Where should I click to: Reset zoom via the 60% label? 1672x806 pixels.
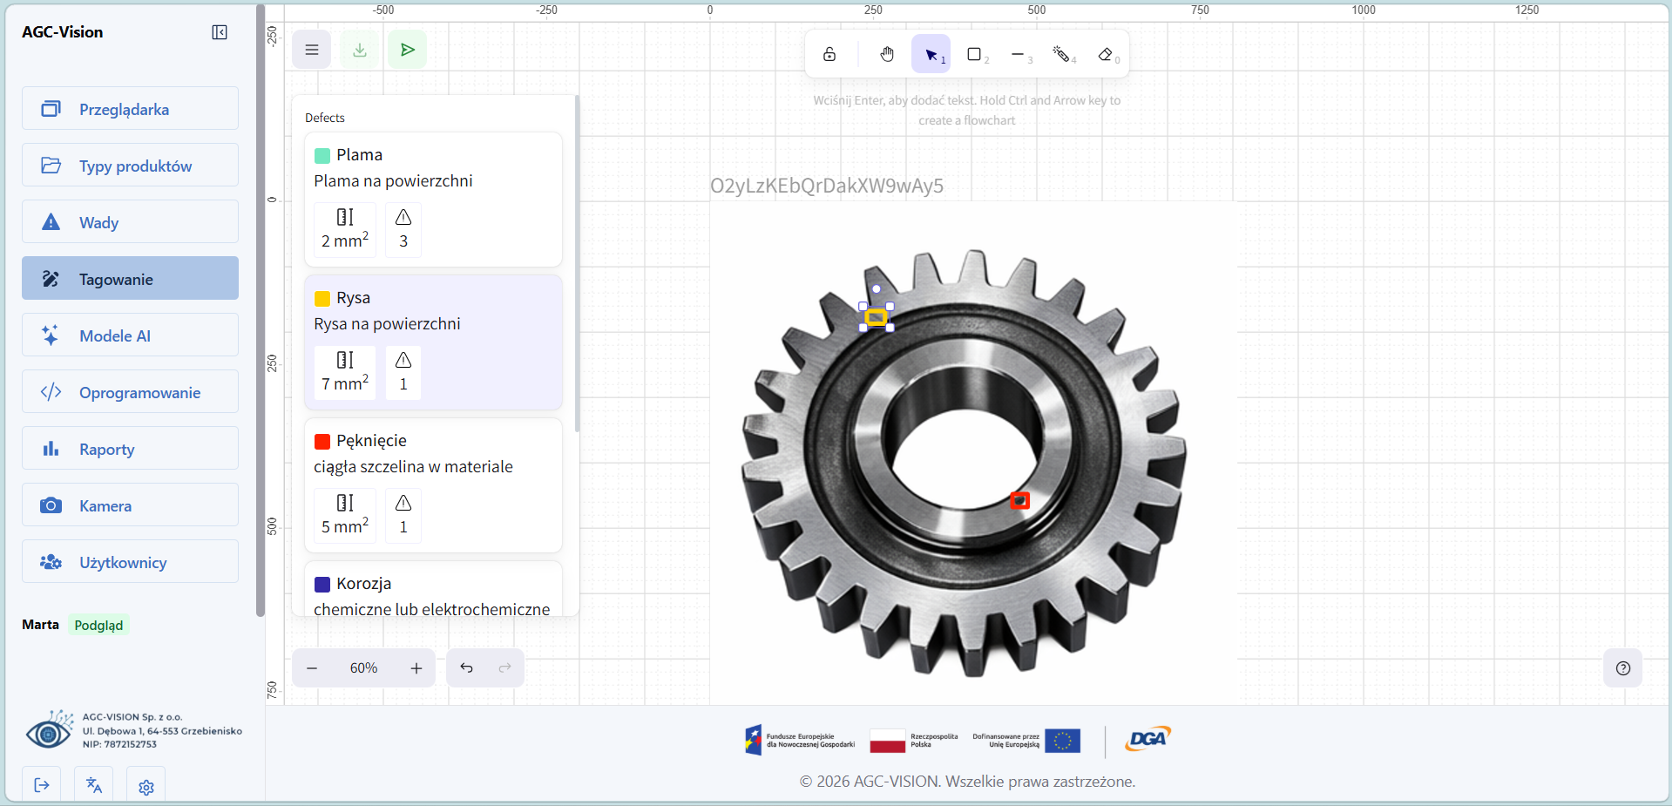click(x=363, y=668)
